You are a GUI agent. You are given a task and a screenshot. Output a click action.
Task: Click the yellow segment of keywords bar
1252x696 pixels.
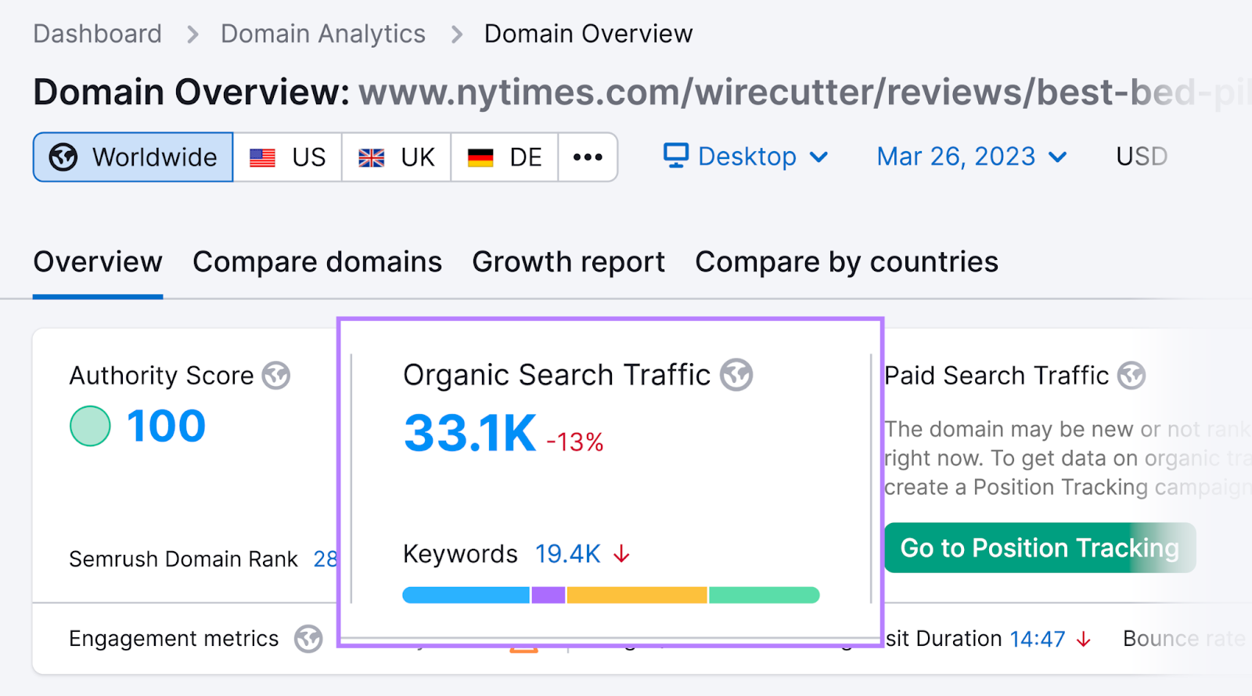pos(636,596)
